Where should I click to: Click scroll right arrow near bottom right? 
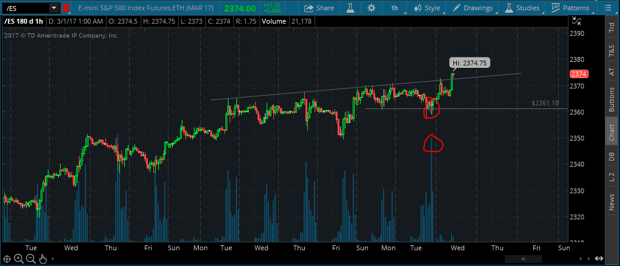click(x=590, y=259)
